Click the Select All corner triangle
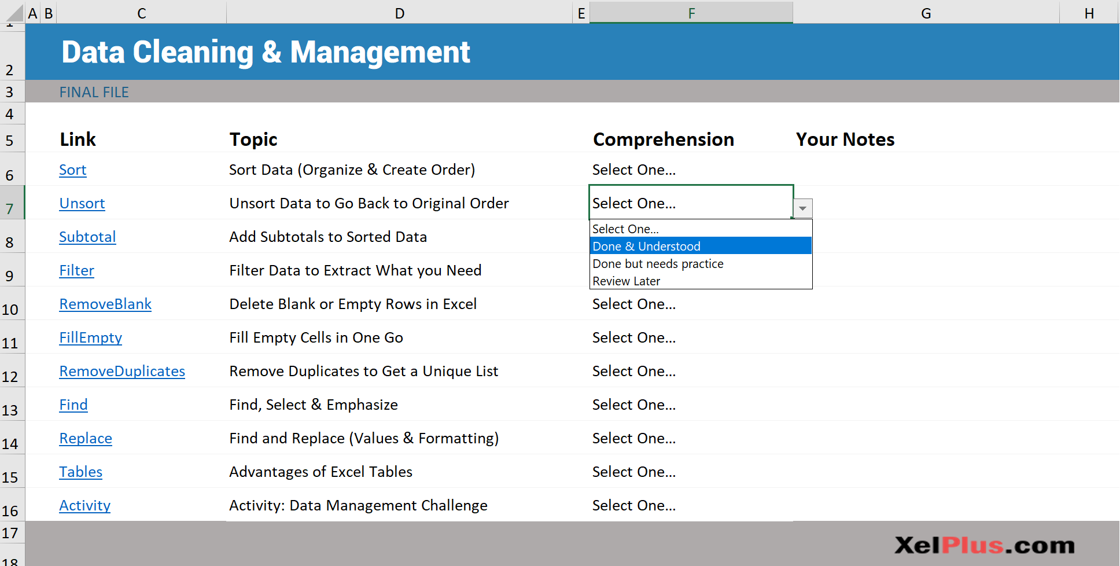The image size is (1120, 566). tap(12, 12)
